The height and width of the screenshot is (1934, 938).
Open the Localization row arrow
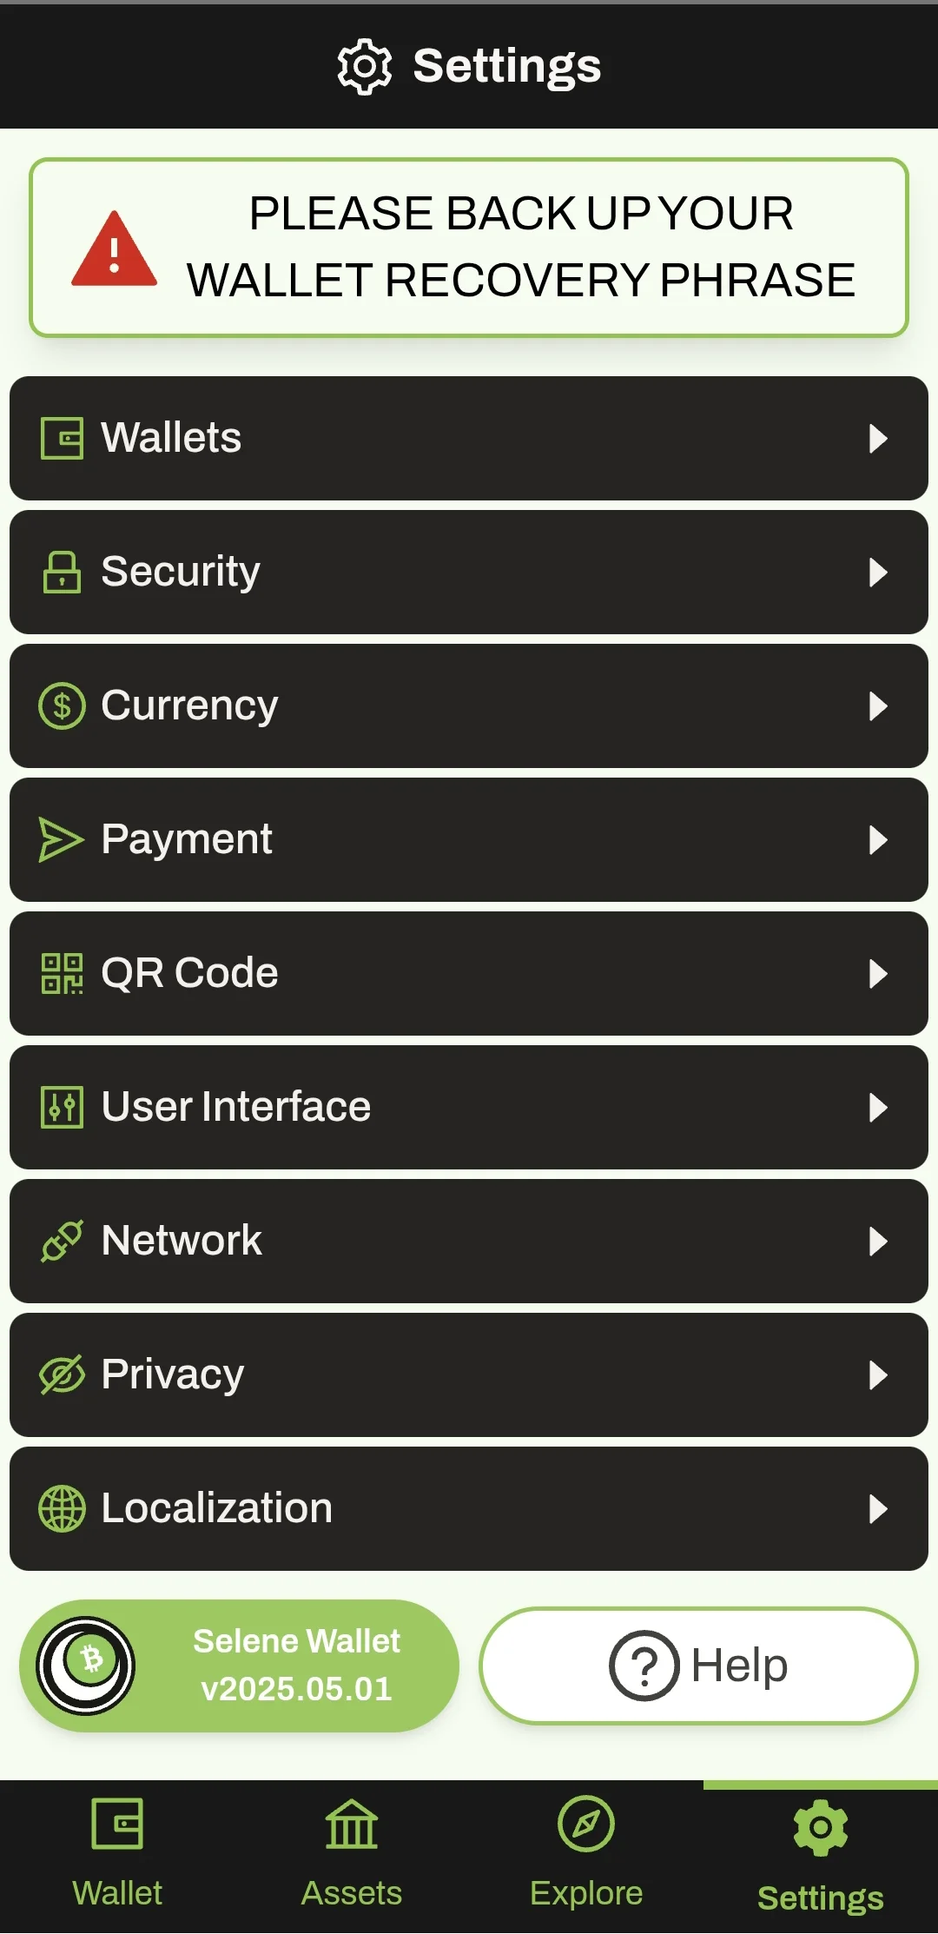878,1508
